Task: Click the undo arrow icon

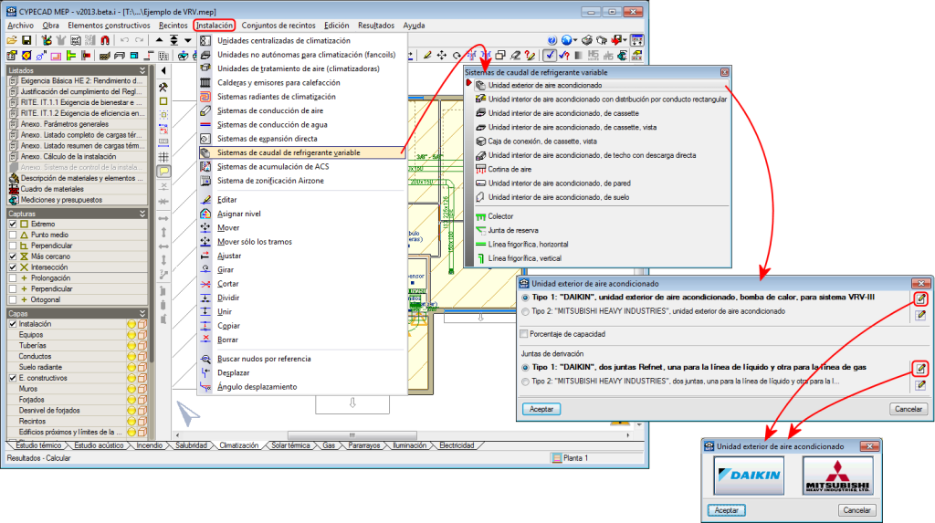Action: coord(124,40)
